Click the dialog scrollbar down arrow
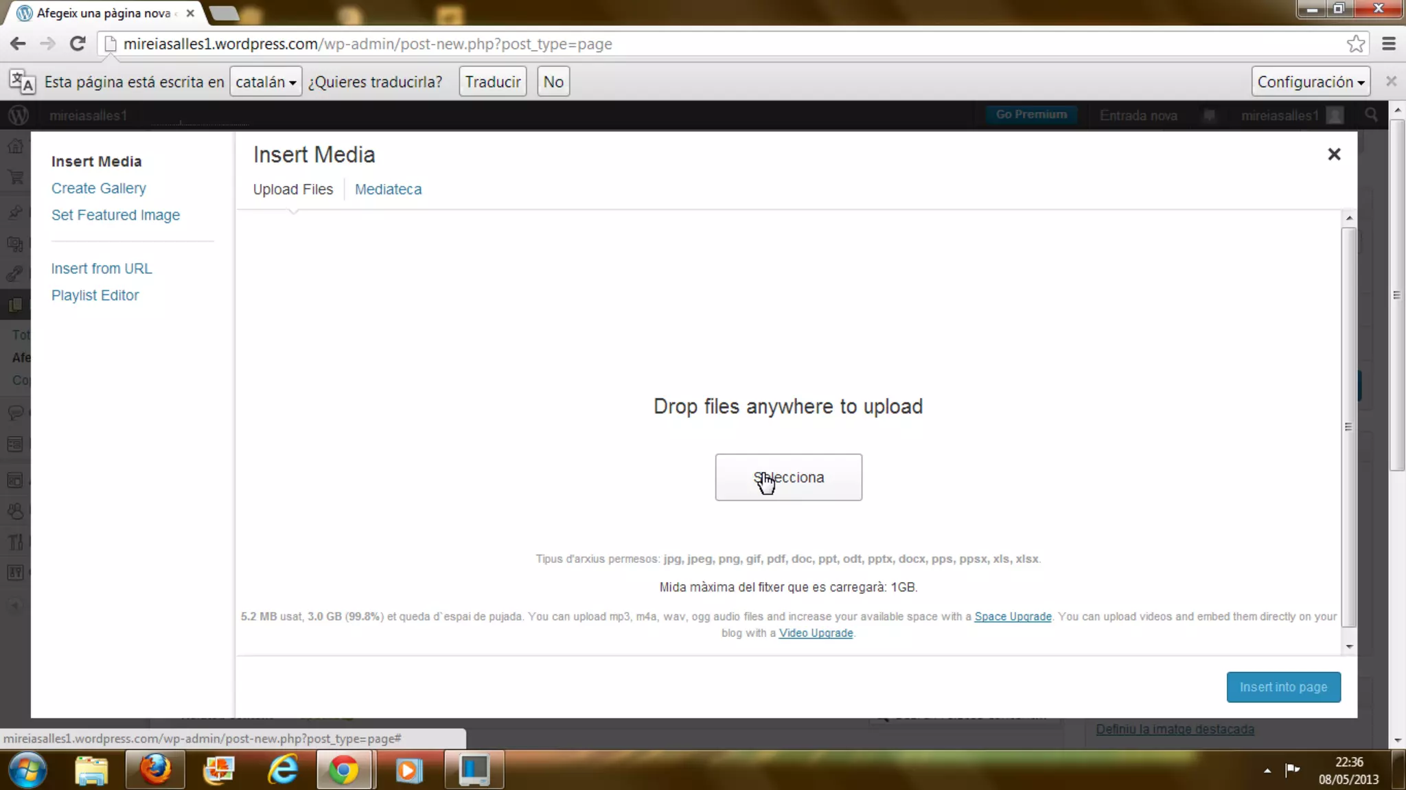 pos(1349,647)
